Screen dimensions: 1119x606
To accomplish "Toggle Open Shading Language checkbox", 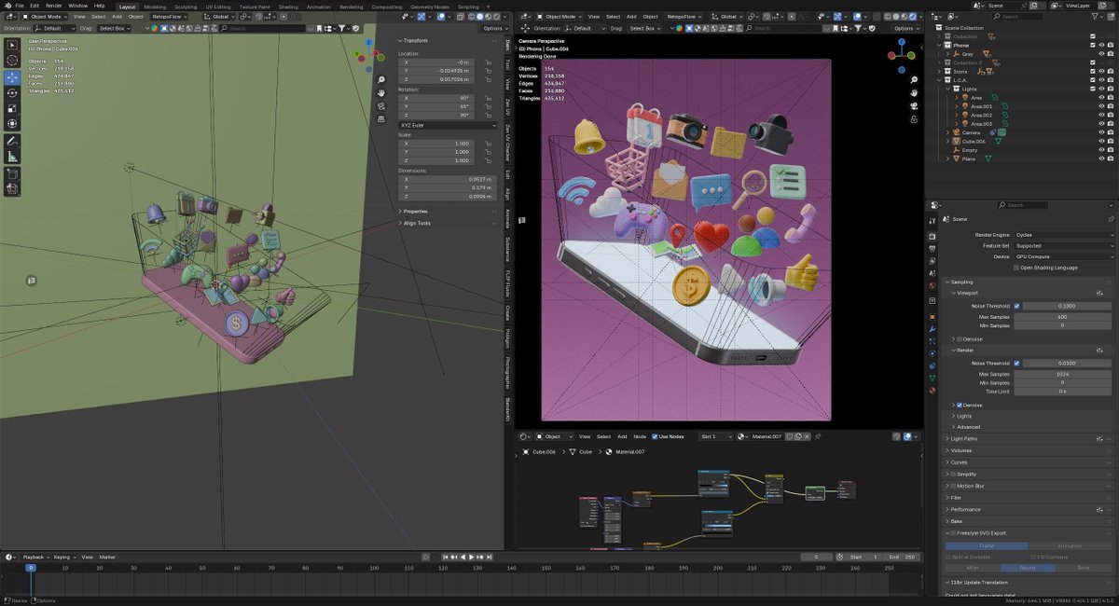I will click(x=1016, y=268).
